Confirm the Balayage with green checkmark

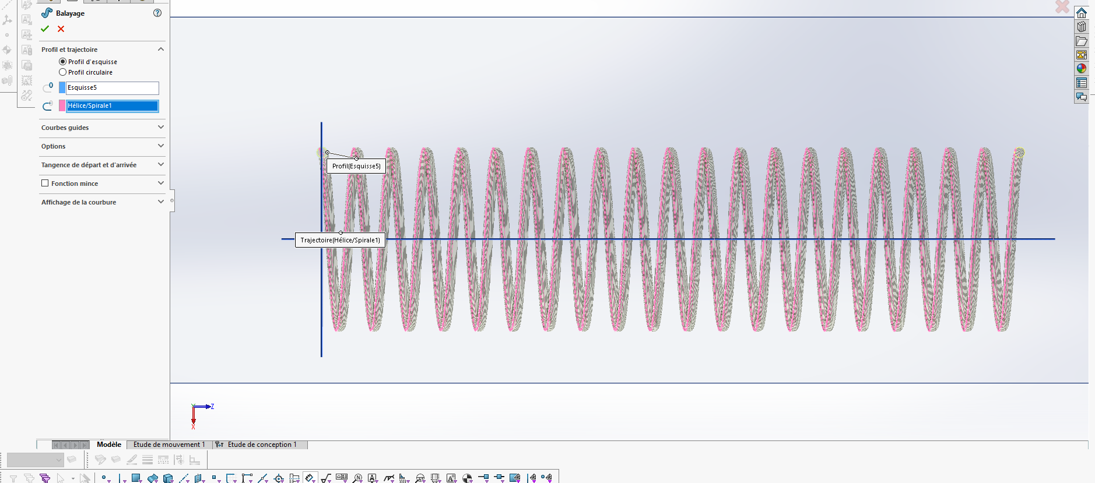tap(45, 29)
